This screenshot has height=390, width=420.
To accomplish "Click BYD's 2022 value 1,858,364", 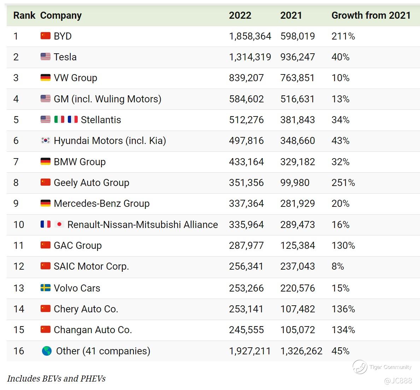I will pos(250,36).
